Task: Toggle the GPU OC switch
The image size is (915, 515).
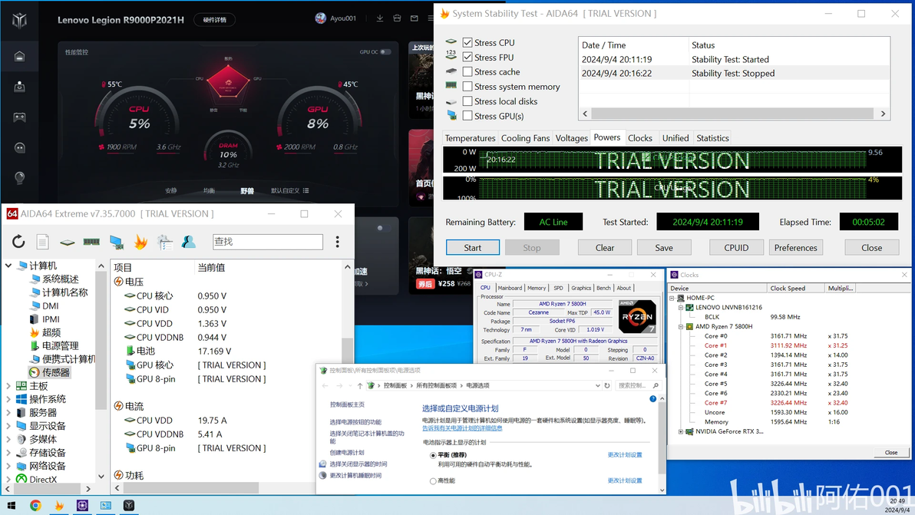Action: [x=385, y=52]
